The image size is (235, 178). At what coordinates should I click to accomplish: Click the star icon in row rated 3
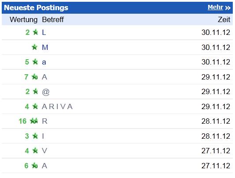click(x=35, y=136)
